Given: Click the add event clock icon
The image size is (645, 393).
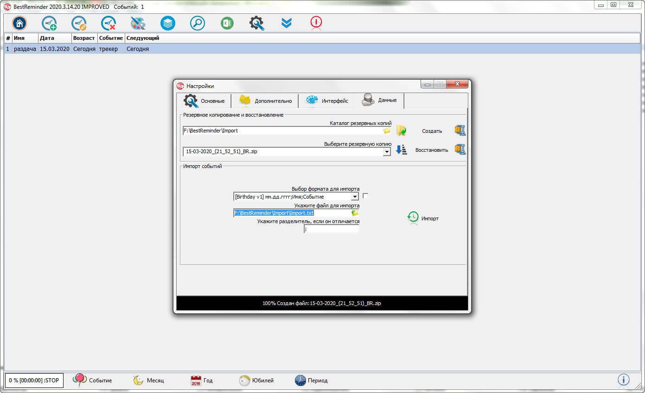Looking at the screenshot, I should coord(49,23).
